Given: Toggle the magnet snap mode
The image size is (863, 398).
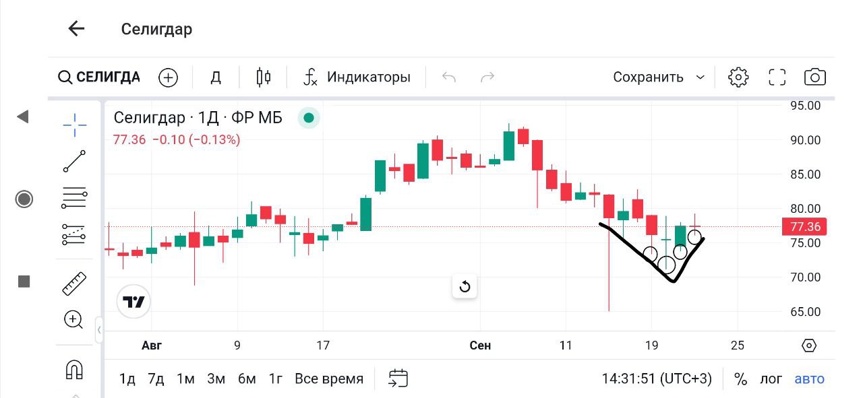Looking at the screenshot, I should 74,370.
